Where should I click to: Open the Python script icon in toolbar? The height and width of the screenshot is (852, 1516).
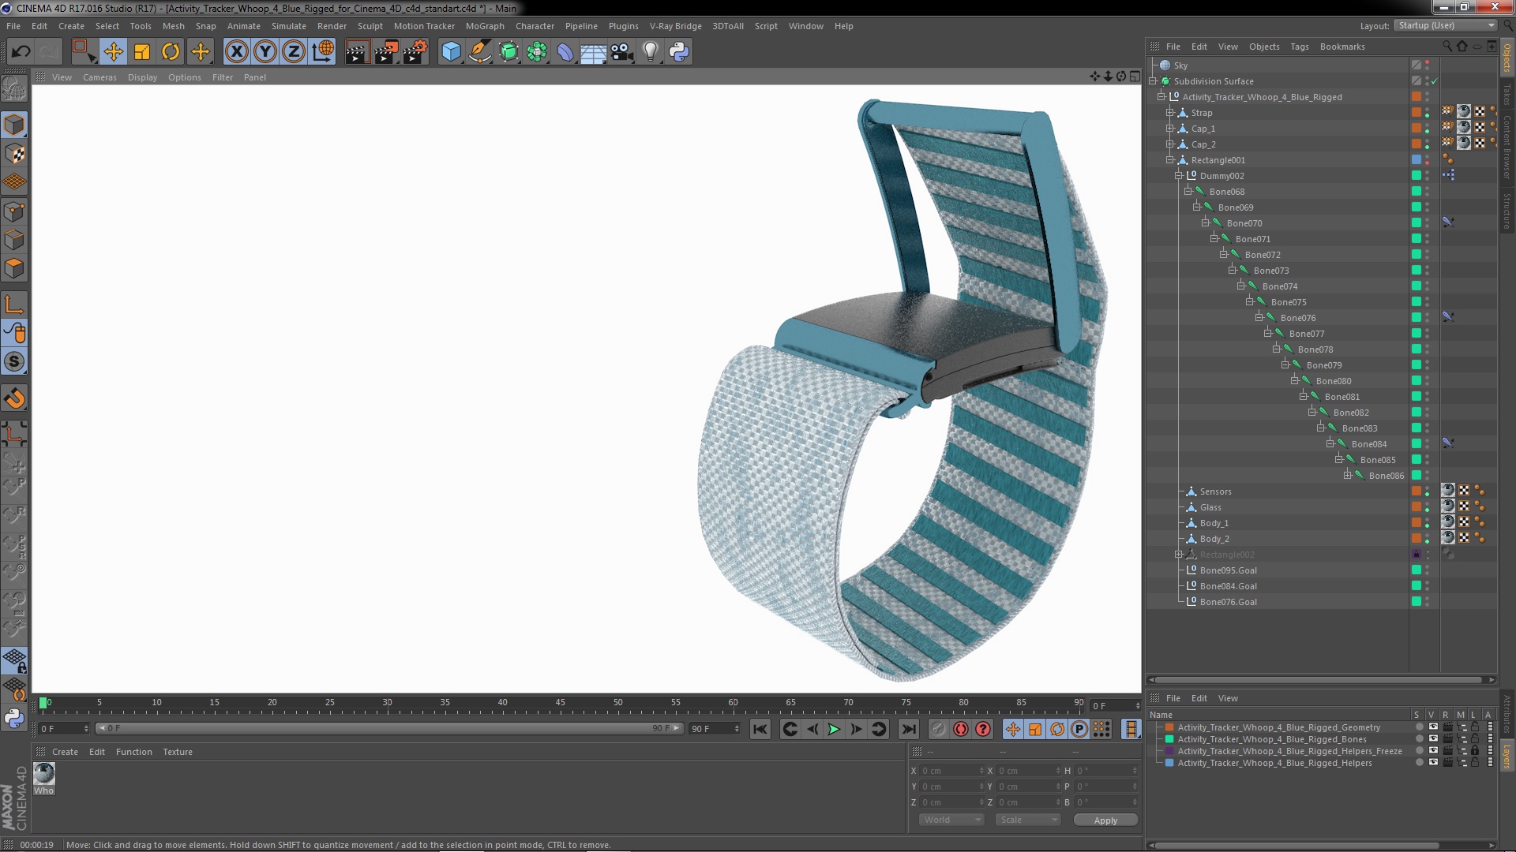pyautogui.click(x=679, y=52)
